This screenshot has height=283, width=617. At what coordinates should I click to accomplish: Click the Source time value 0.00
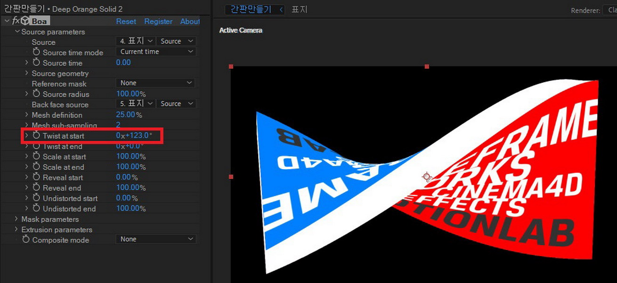(123, 62)
